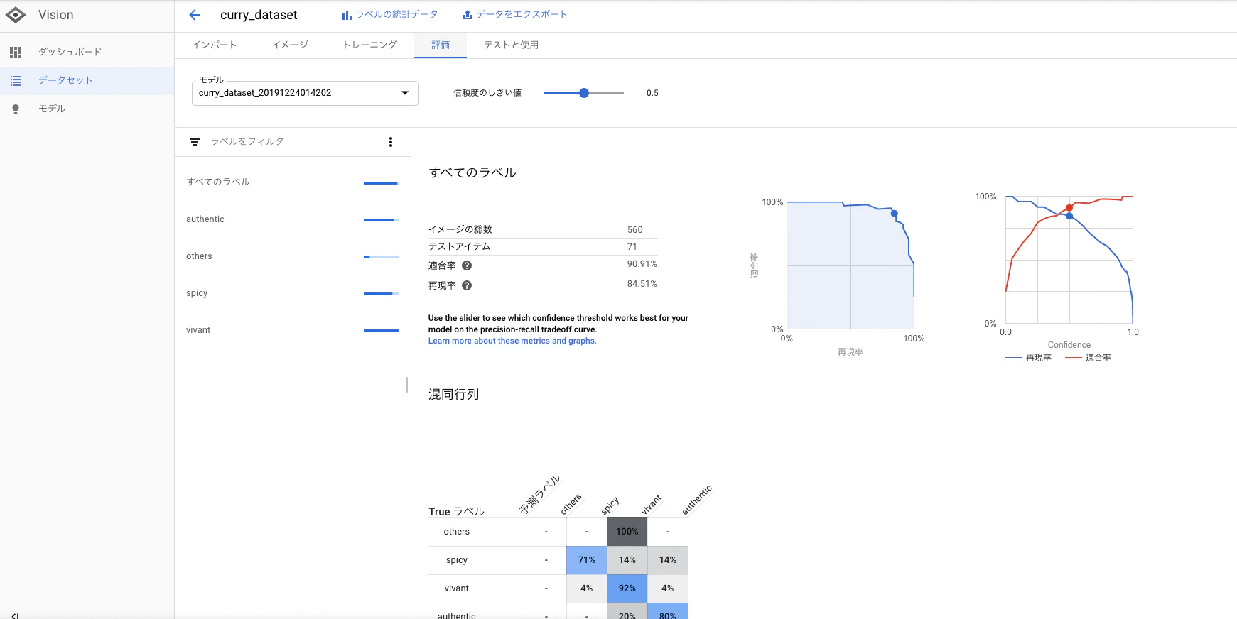The width and height of the screenshot is (1237, 619).
Task: Select the vivant label
Action: (x=293, y=330)
